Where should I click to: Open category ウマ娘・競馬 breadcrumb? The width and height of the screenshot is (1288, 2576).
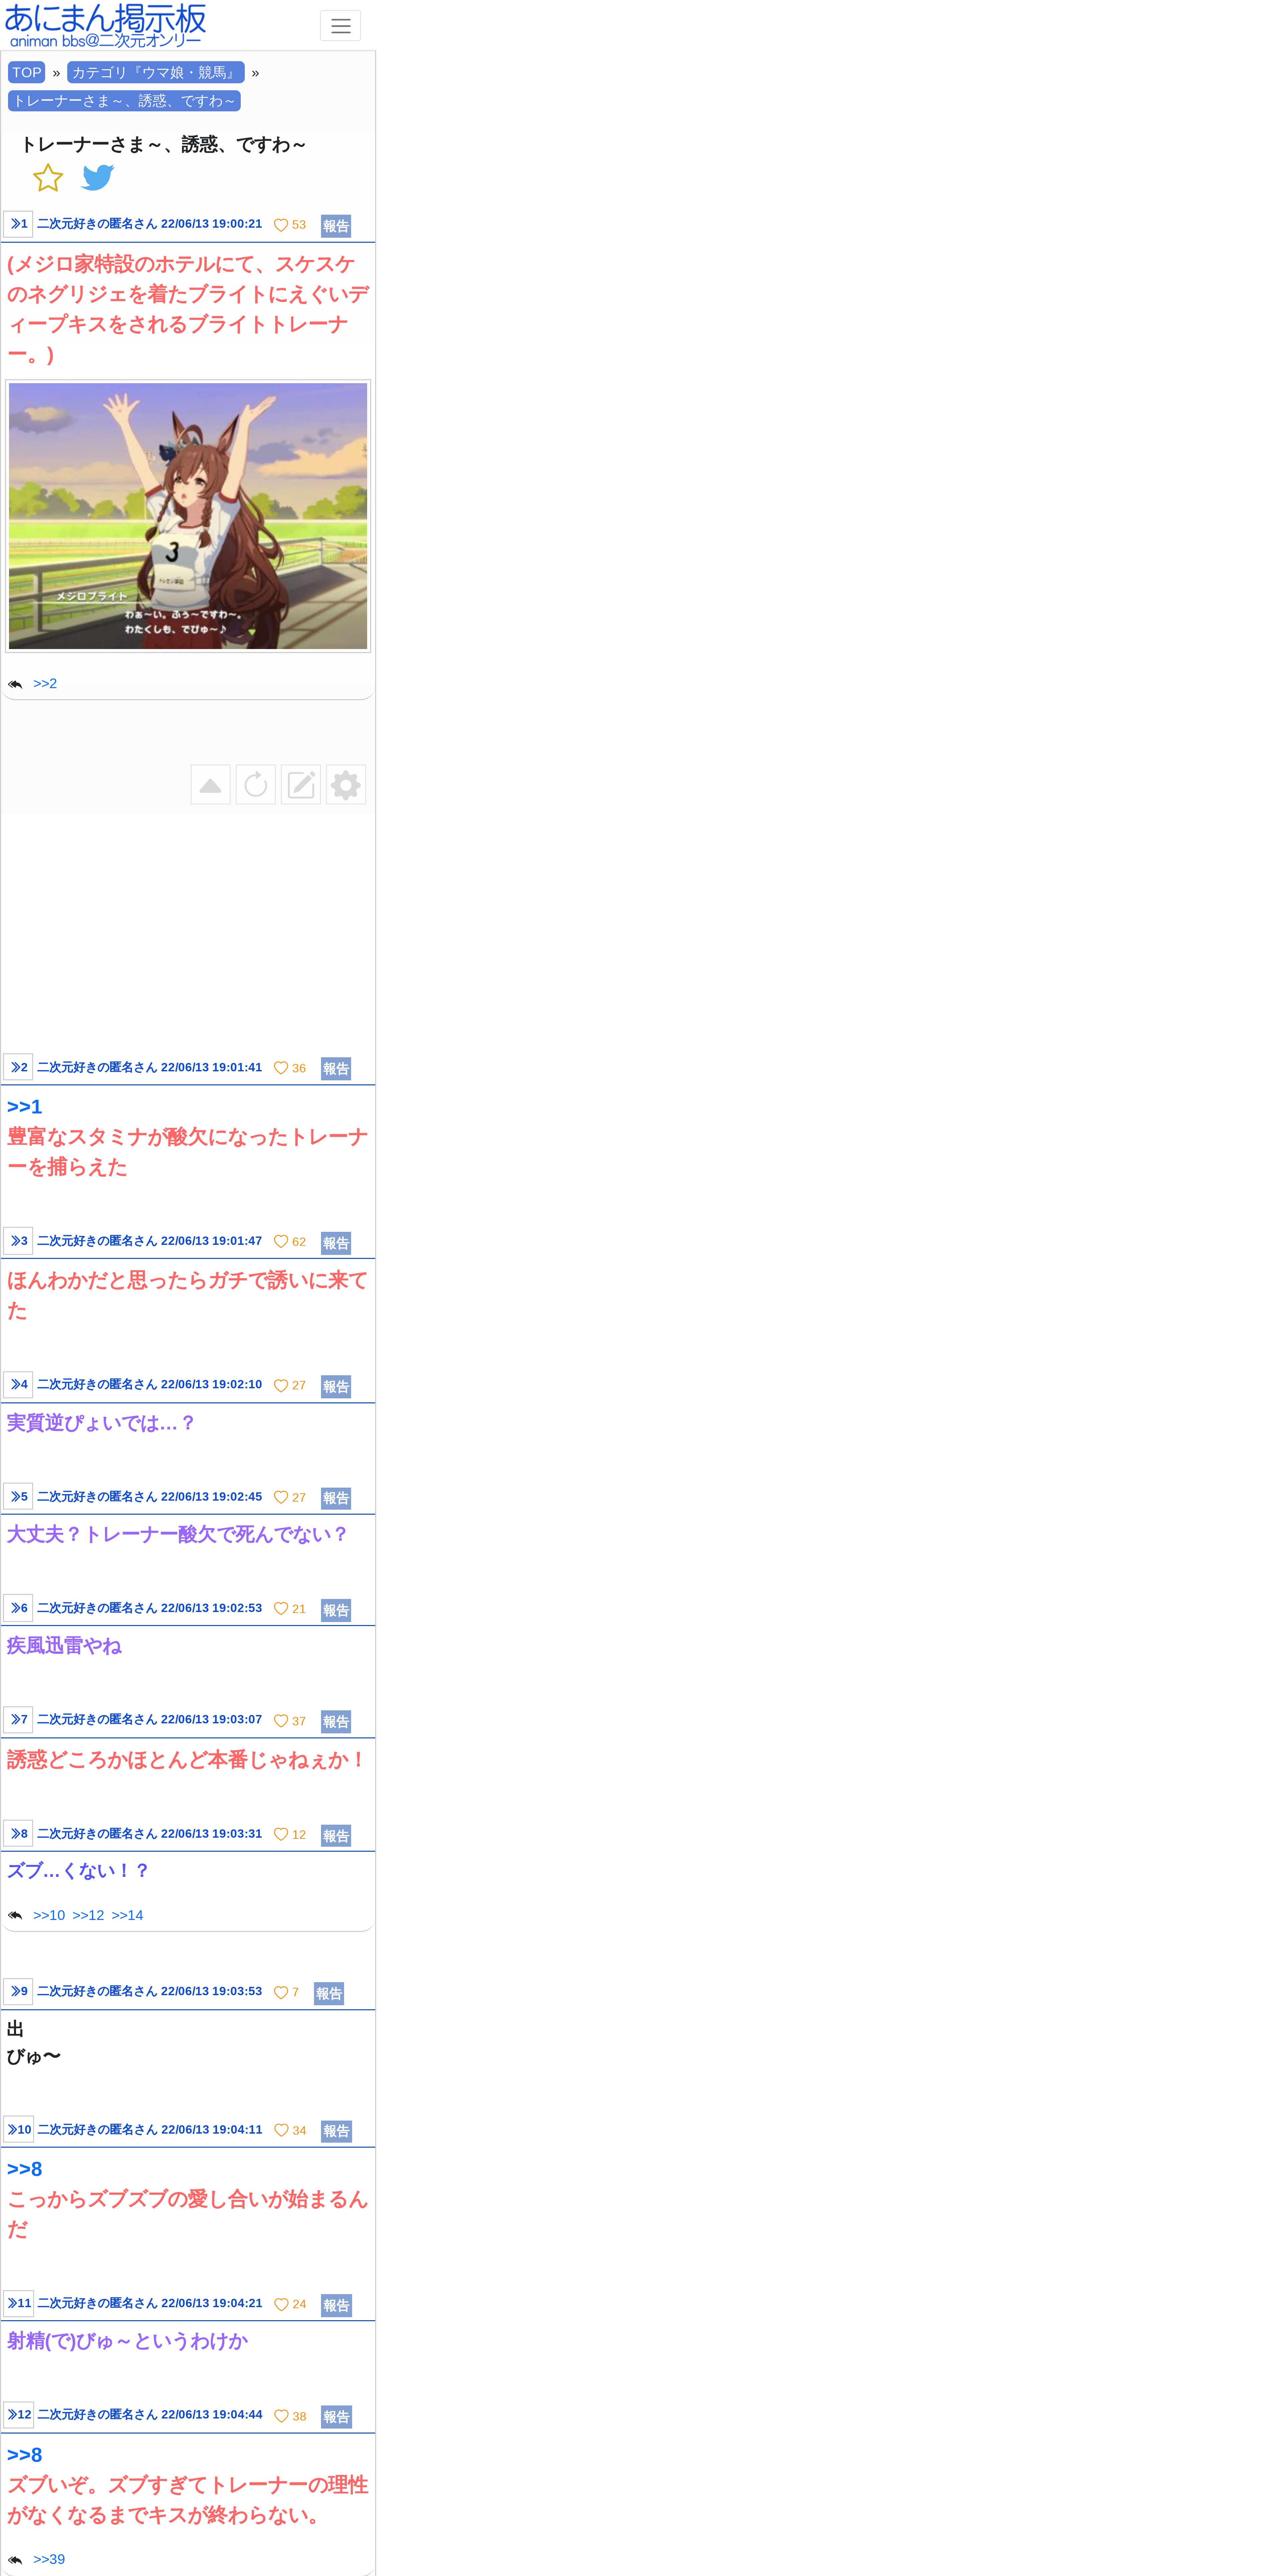(x=156, y=72)
